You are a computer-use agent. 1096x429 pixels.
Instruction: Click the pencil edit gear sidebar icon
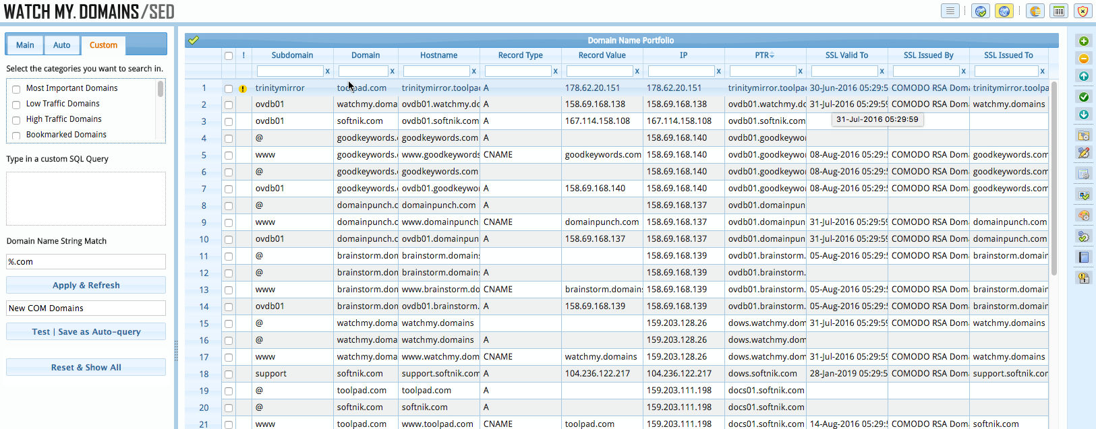pyautogui.click(x=1084, y=153)
